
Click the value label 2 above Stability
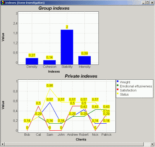point(67,27)
